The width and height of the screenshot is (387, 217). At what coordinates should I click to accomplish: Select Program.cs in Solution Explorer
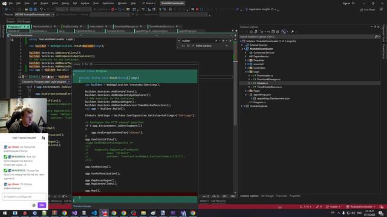(x=259, y=102)
